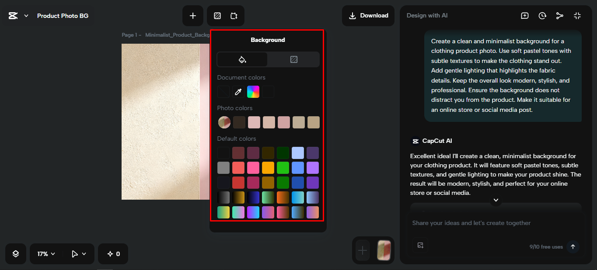Click the share icon in the AI panel

[x=560, y=15]
